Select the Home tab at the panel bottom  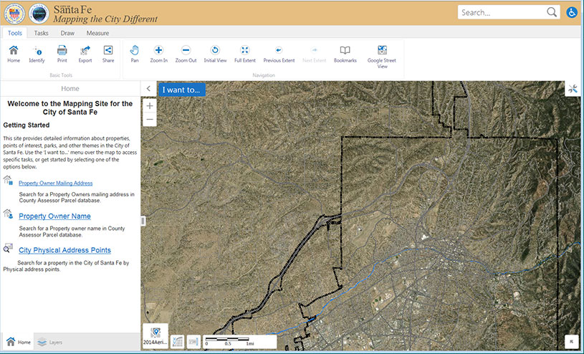pyautogui.click(x=19, y=342)
